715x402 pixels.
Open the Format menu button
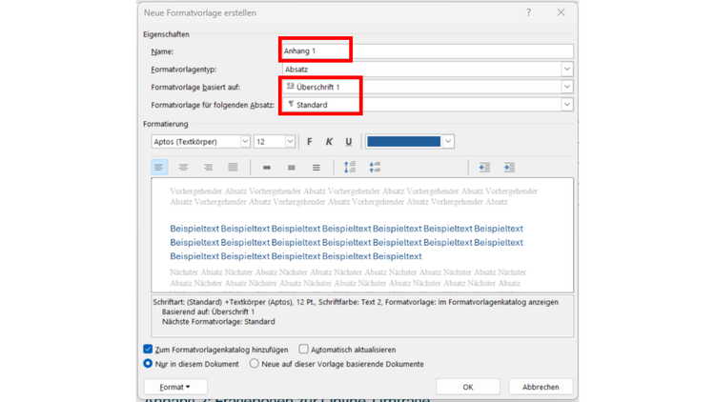175,387
